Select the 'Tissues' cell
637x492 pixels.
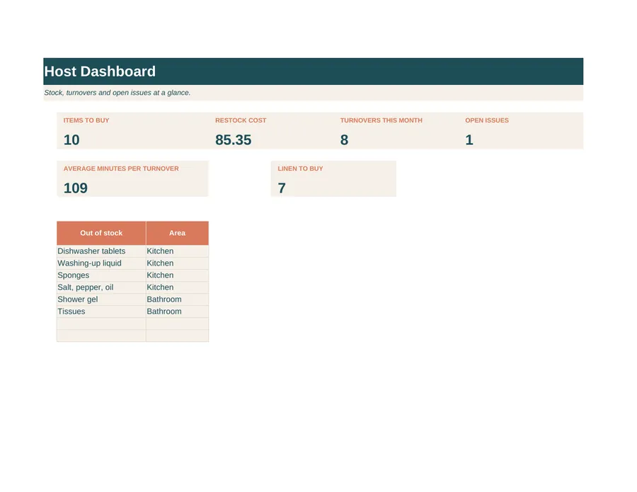click(x=101, y=311)
